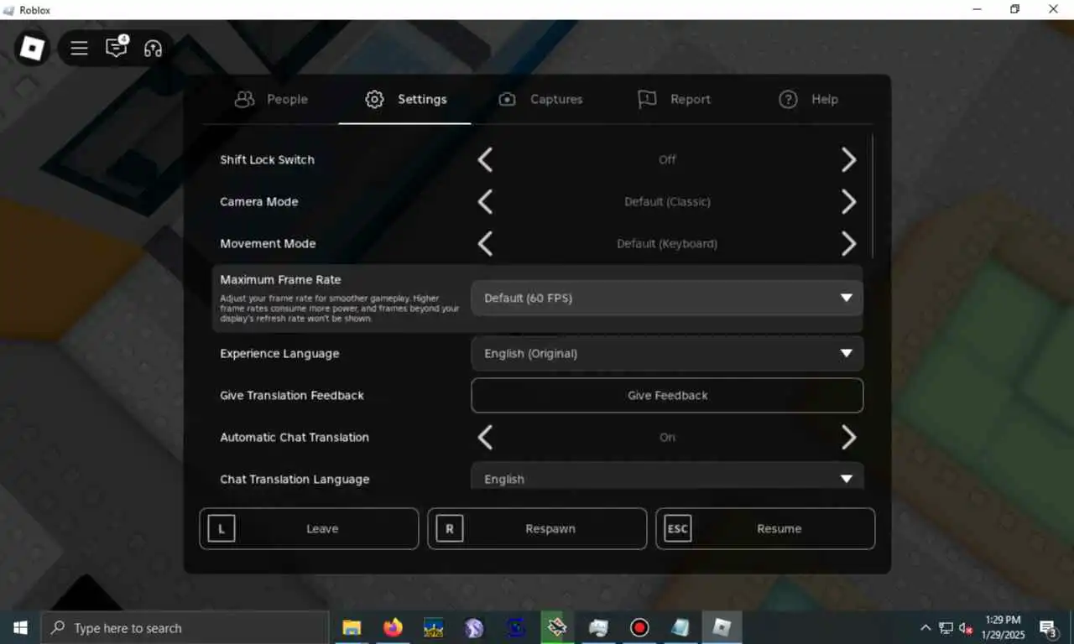This screenshot has height=644, width=1074.
Task: Go to the Report tab
Action: (x=674, y=99)
